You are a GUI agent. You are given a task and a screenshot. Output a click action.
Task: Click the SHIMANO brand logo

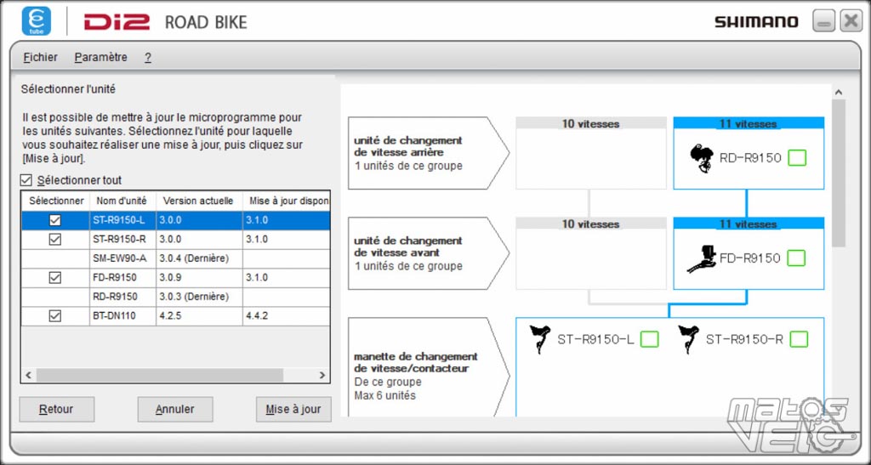pos(756,22)
